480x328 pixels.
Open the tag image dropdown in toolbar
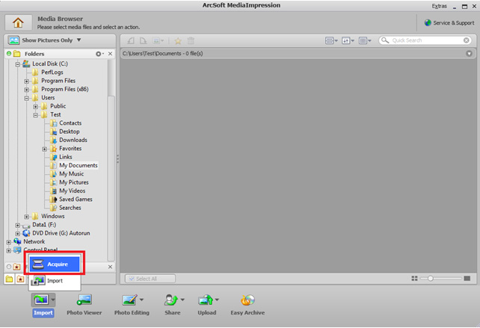[159, 40]
